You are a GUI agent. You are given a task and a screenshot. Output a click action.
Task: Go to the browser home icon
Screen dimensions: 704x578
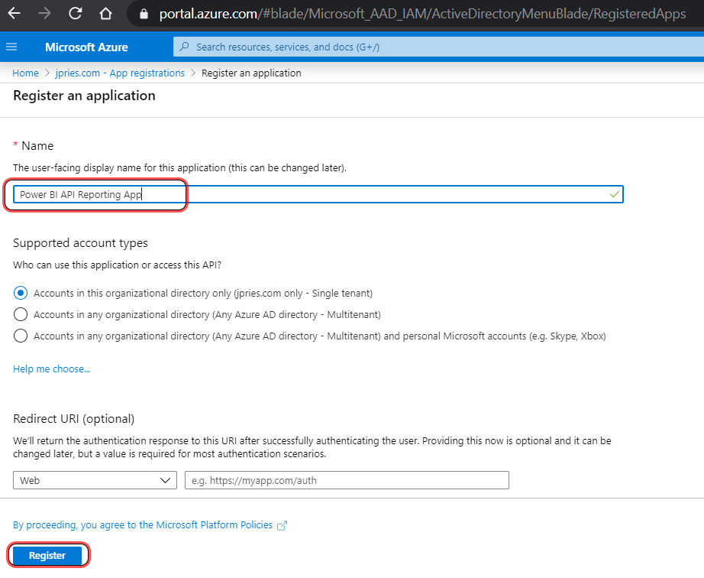[x=105, y=14]
